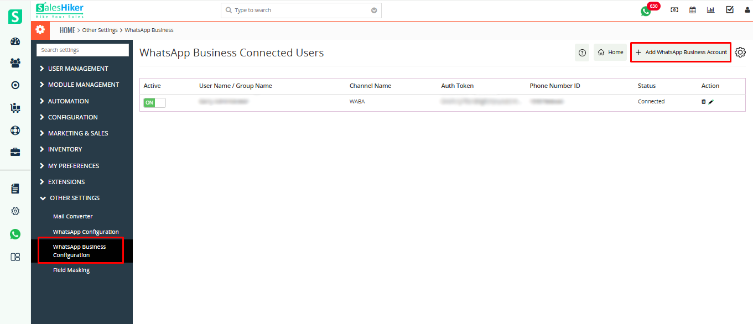Select Field Masking in the settings menu
Screen dimensions: 753x324
71,270
